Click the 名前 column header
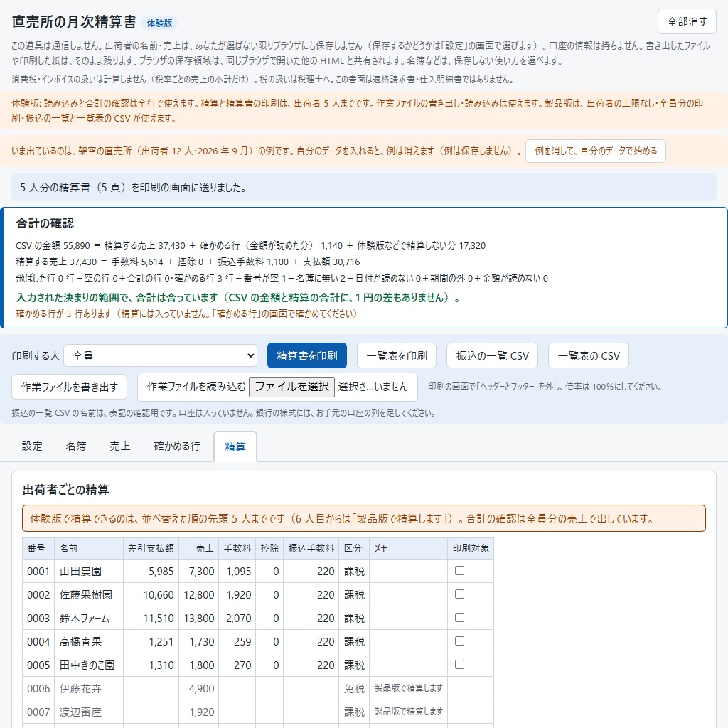This screenshot has height=728, width=728. pyautogui.click(x=89, y=548)
